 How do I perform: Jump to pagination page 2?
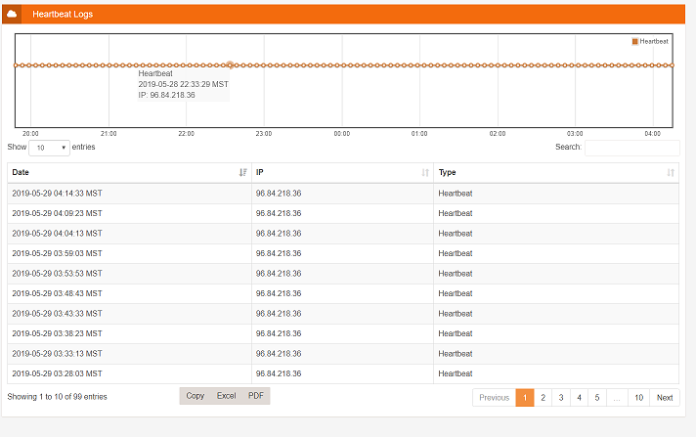[543, 398]
